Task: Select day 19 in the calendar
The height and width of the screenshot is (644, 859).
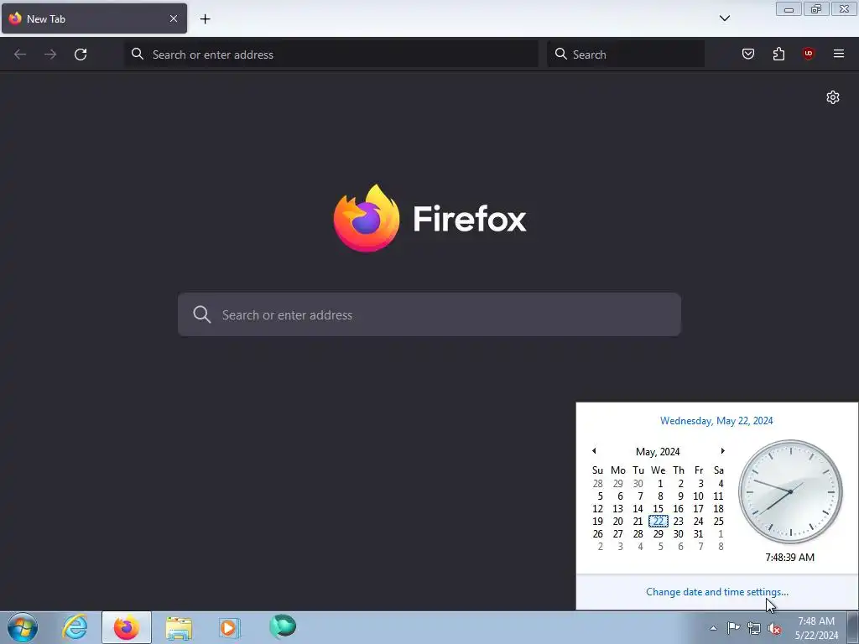Action: (597, 522)
